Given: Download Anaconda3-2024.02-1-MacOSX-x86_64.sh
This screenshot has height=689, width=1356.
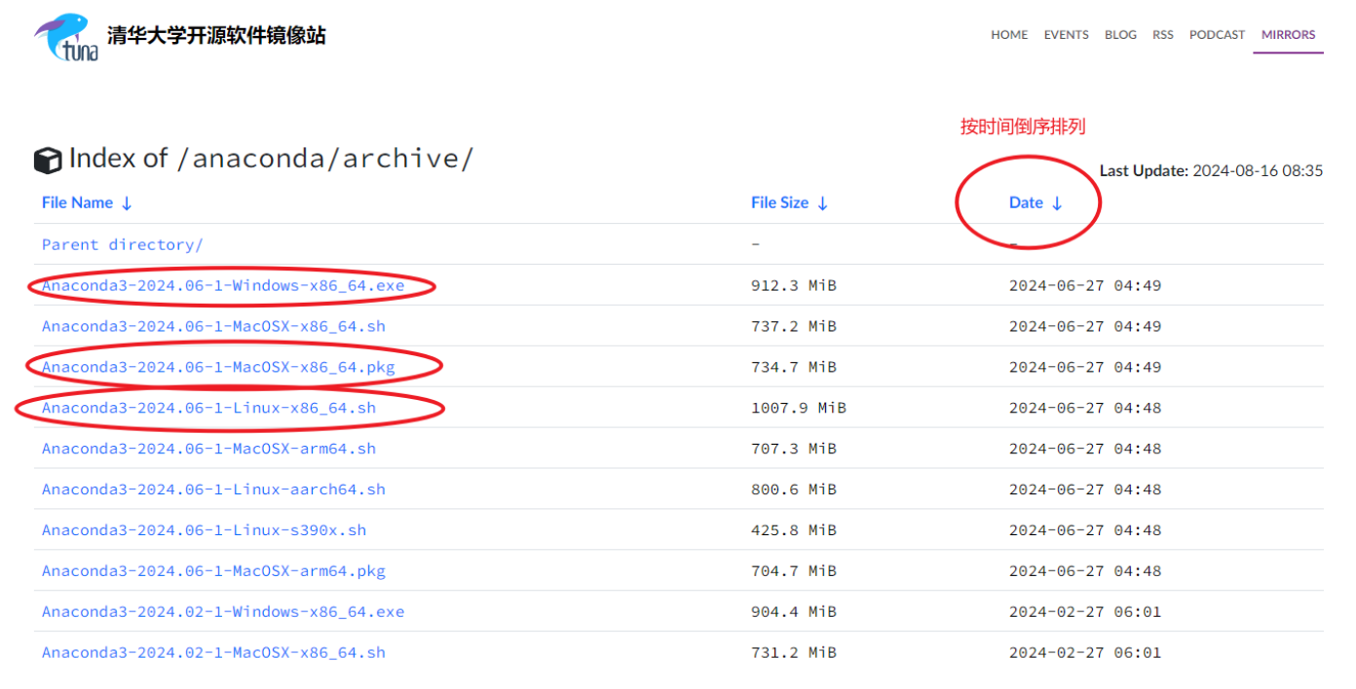Looking at the screenshot, I should (213, 654).
